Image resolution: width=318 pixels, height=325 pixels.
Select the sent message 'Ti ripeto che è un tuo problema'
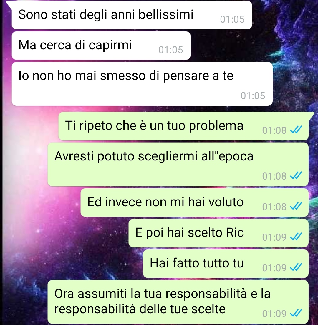[183, 126]
